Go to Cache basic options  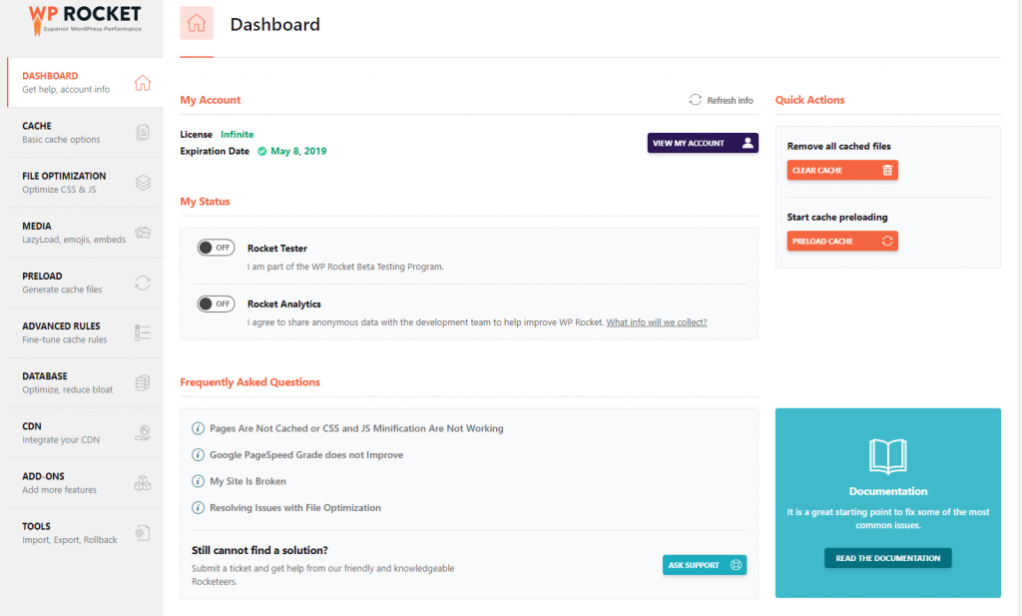[x=86, y=133]
